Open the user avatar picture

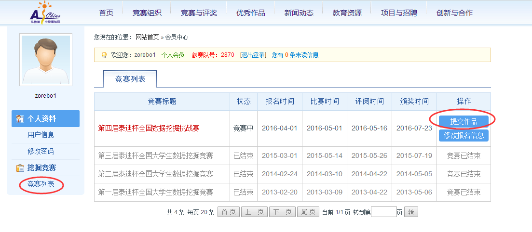pos(46,60)
